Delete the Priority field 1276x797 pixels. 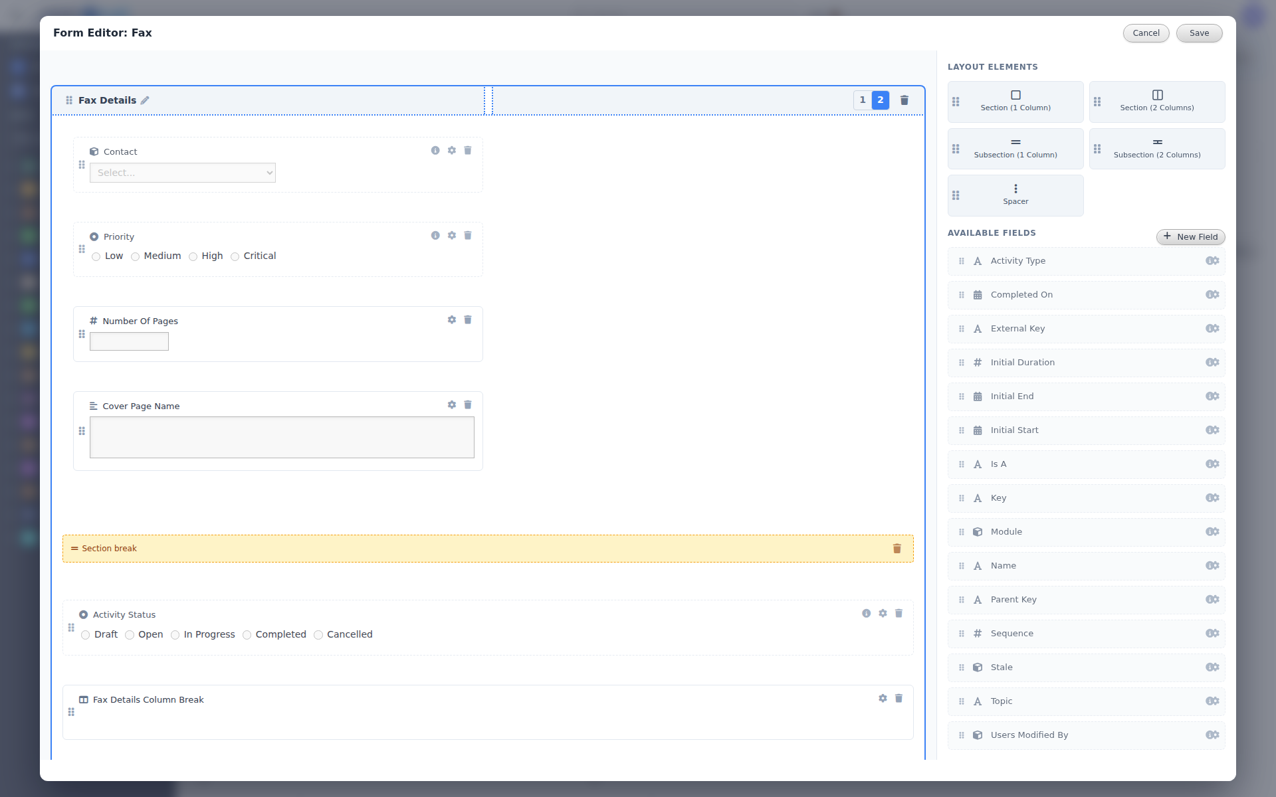(x=468, y=236)
